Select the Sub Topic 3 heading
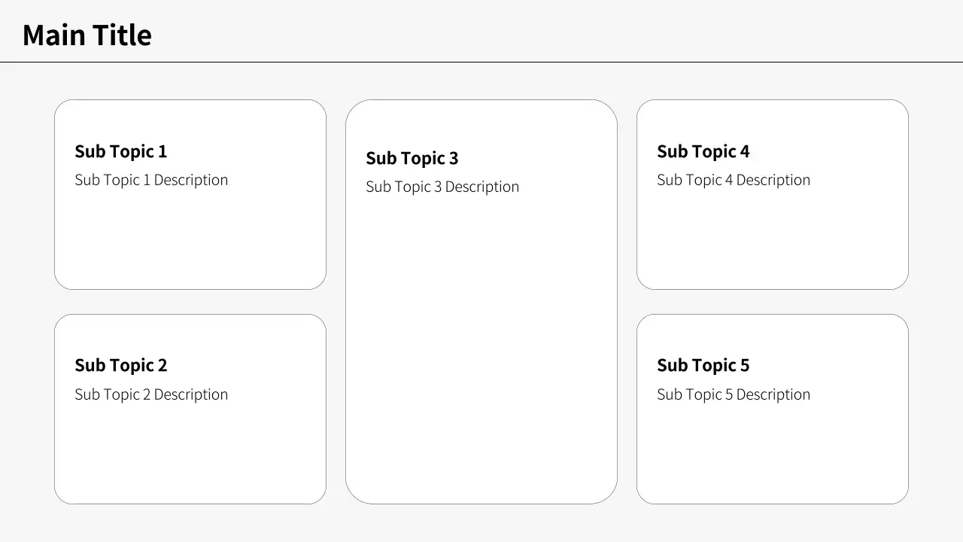 click(x=412, y=158)
